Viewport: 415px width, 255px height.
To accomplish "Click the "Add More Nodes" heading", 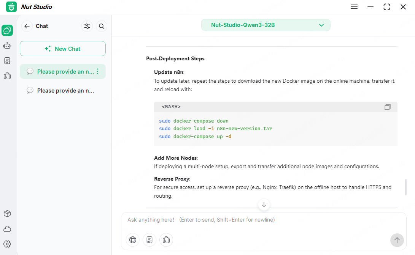I will 175,158.
